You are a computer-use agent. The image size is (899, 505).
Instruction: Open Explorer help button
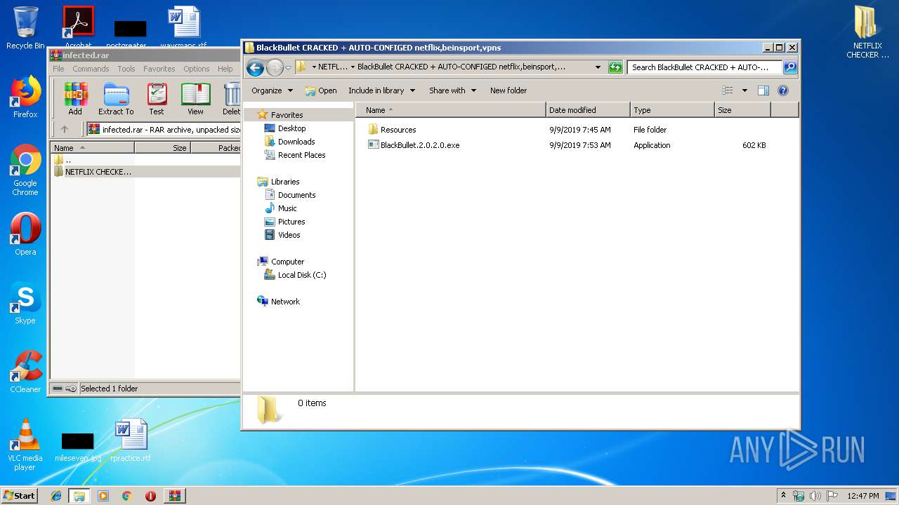pyautogui.click(x=783, y=90)
